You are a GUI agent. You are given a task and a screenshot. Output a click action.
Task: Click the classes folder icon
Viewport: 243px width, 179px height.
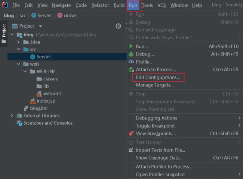(39, 79)
